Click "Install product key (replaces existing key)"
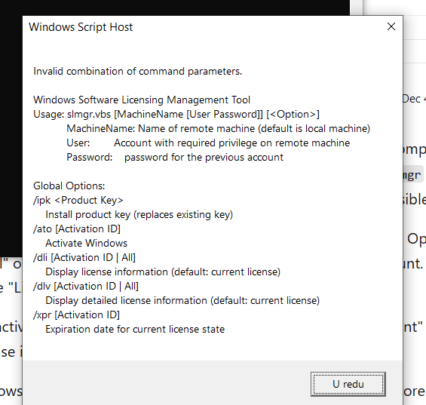This screenshot has width=426, height=405. coord(139,215)
